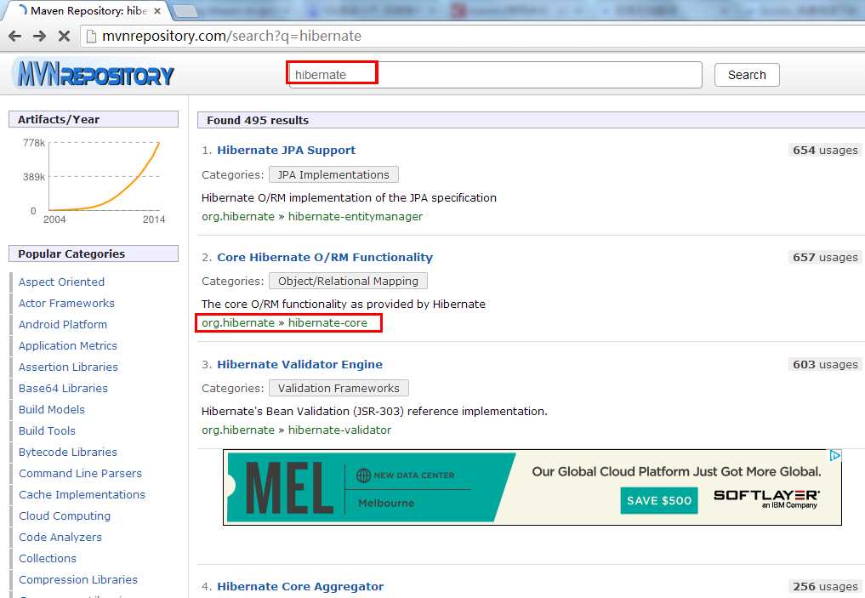Click the Artifacts/Year header

pyautogui.click(x=94, y=119)
